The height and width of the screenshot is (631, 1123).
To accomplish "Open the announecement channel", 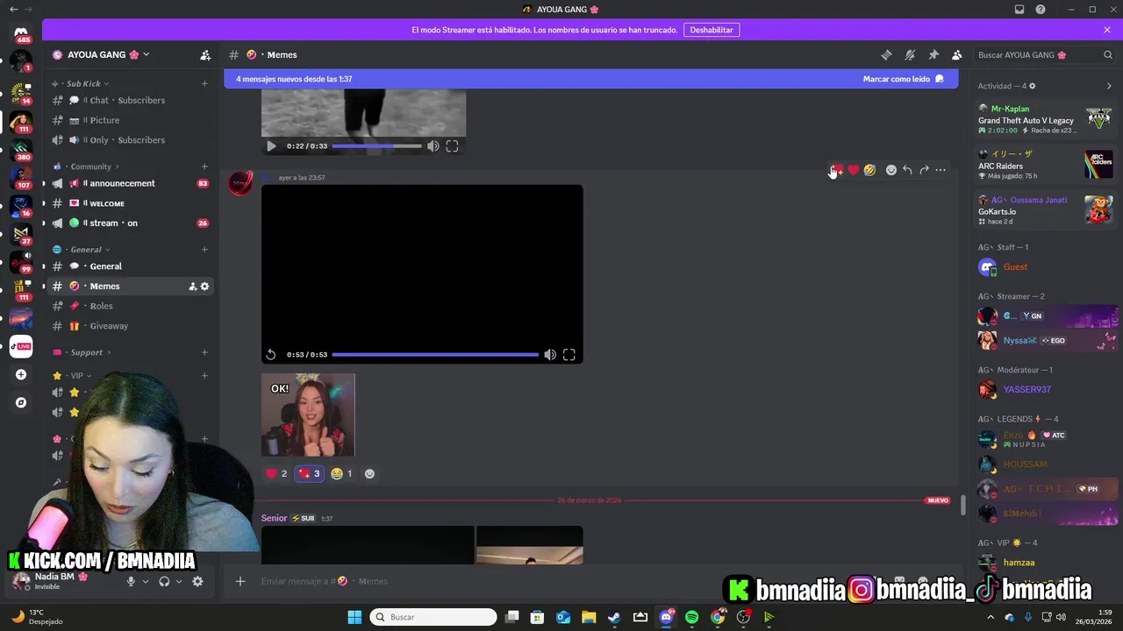I will [x=130, y=183].
